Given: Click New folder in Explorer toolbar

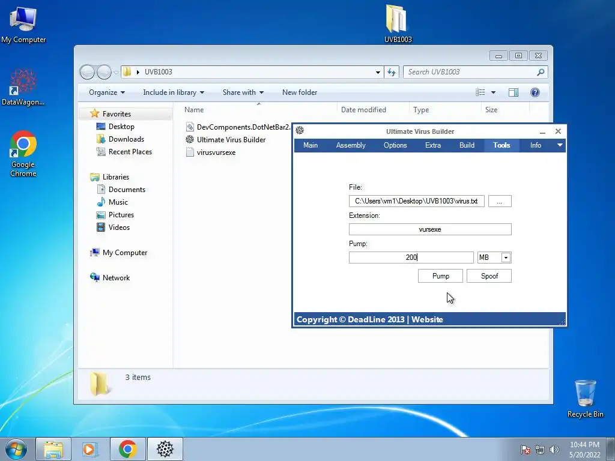Looking at the screenshot, I should 300,92.
